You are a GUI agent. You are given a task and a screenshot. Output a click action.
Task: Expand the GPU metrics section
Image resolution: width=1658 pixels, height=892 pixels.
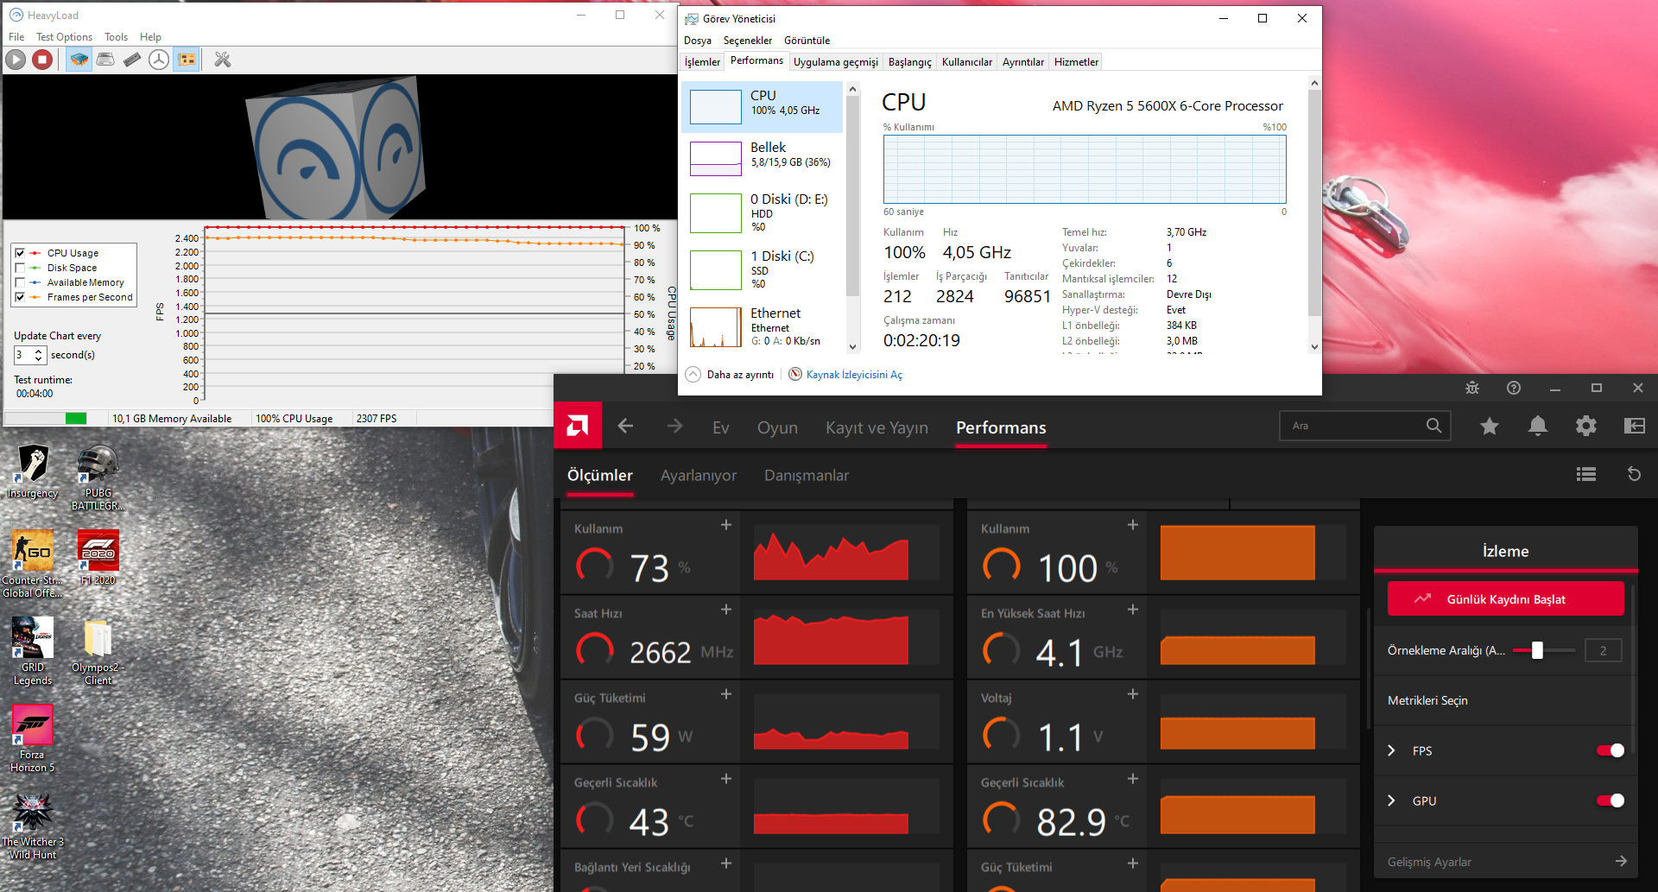pyautogui.click(x=1391, y=800)
